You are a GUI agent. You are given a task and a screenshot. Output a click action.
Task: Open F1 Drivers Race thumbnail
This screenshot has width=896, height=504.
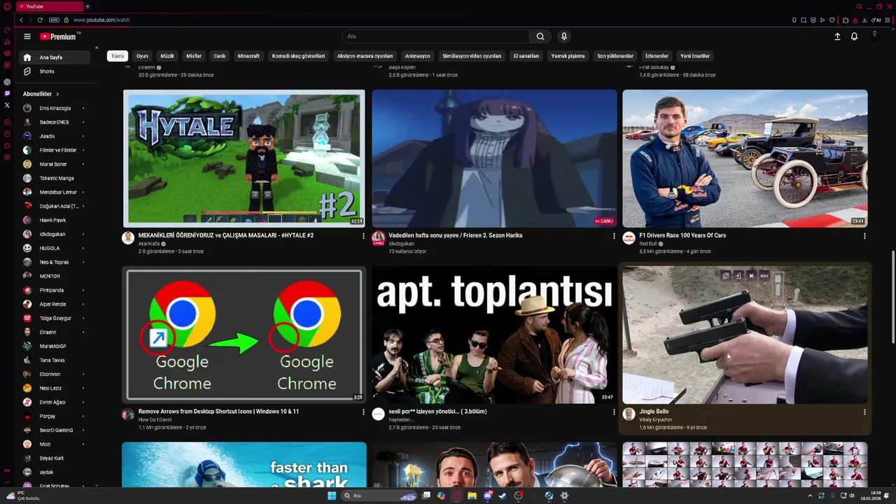(745, 158)
